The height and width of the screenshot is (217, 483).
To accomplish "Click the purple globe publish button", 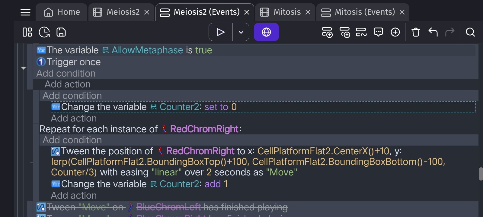I will click(266, 32).
